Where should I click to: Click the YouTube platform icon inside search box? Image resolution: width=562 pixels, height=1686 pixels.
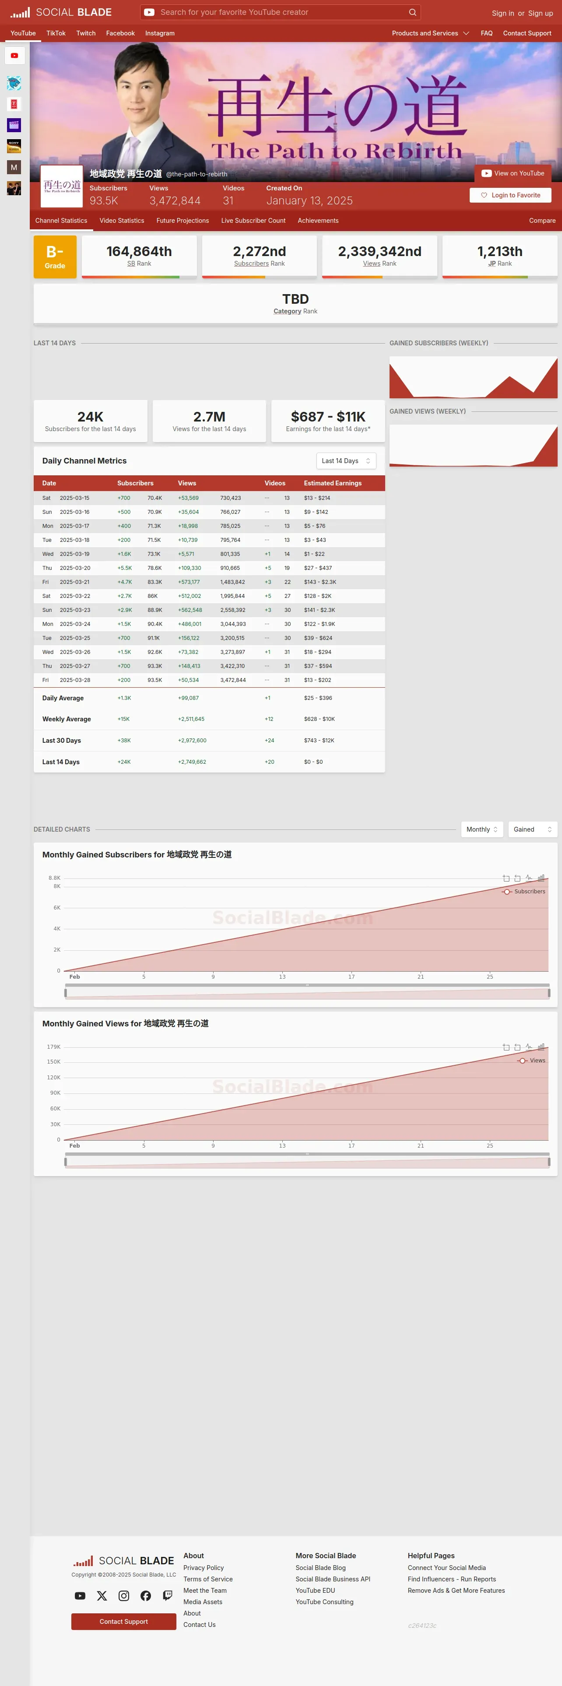coord(149,12)
